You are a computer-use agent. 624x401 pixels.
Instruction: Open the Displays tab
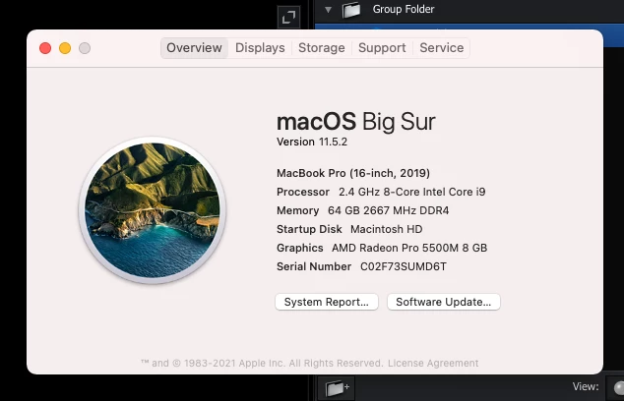pos(260,48)
